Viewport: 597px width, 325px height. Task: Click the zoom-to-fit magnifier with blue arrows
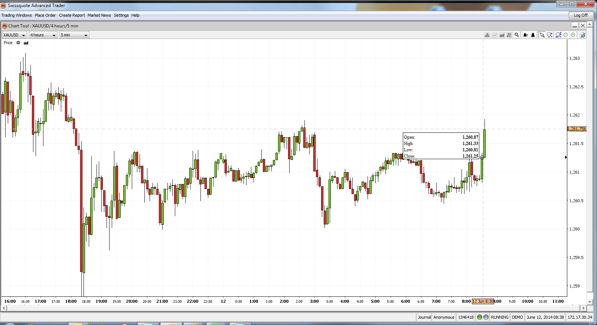[558, 35]
